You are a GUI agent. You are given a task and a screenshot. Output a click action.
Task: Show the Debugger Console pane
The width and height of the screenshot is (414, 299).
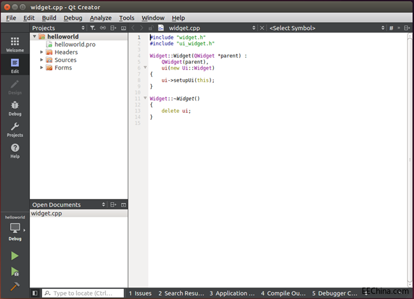[334, 293]
